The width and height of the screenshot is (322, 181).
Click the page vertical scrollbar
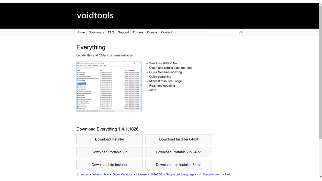320,75
